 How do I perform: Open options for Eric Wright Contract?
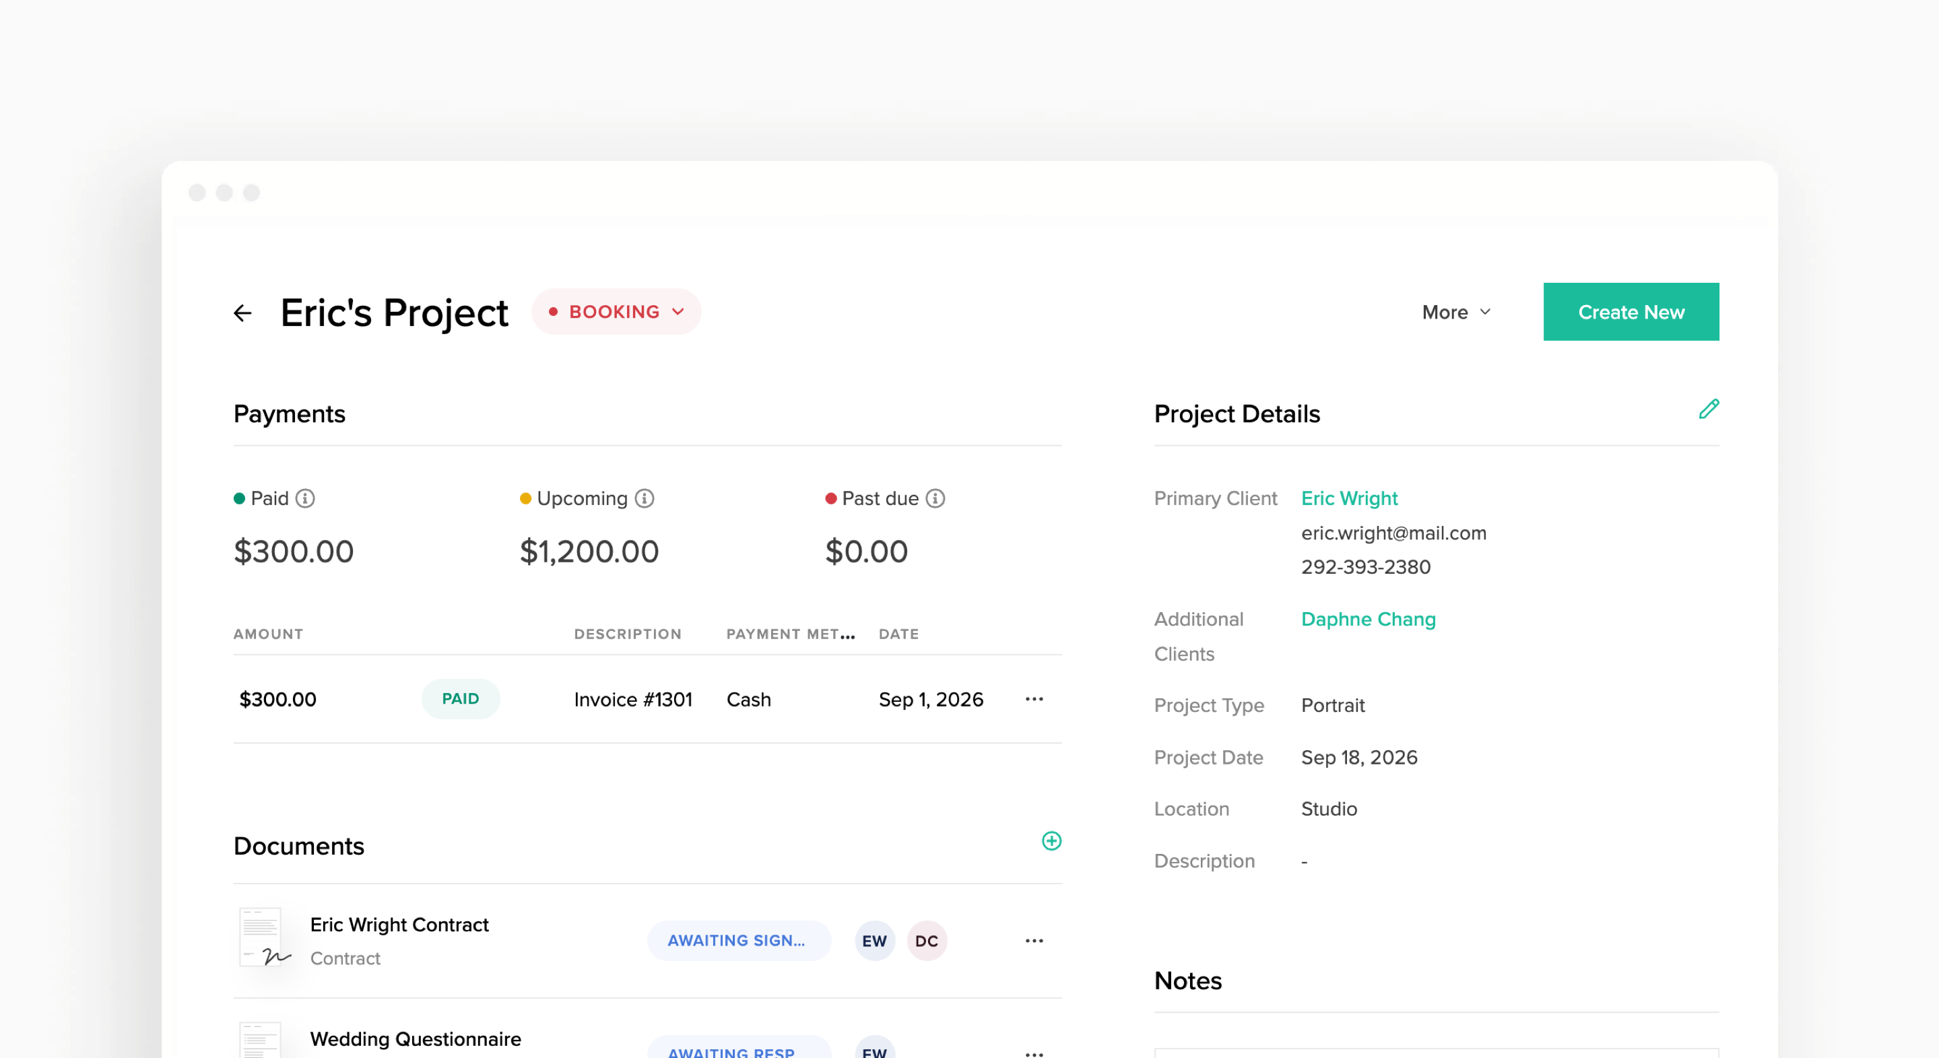(x=1033, y=941)
